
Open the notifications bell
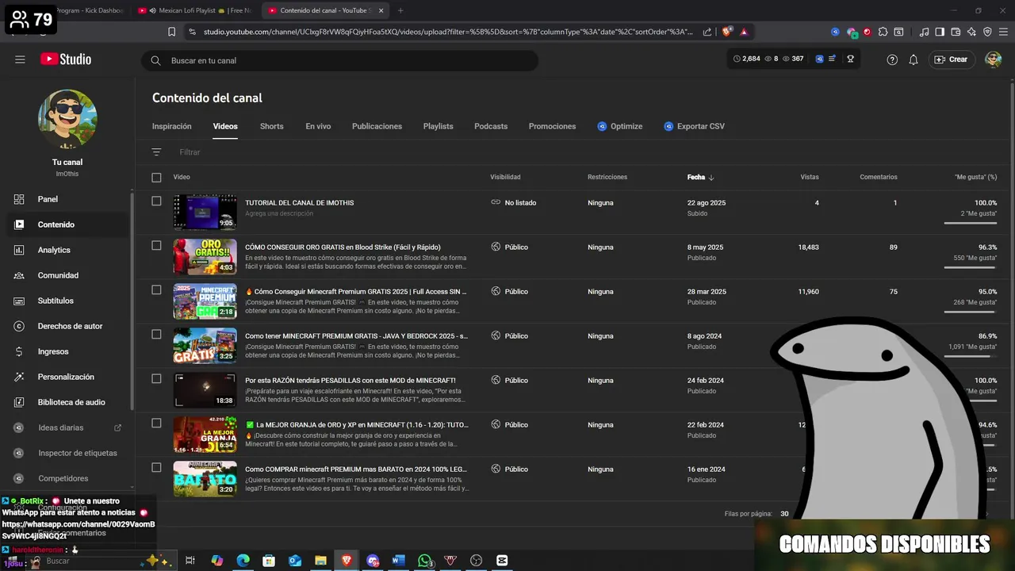[x=913, y=59]
